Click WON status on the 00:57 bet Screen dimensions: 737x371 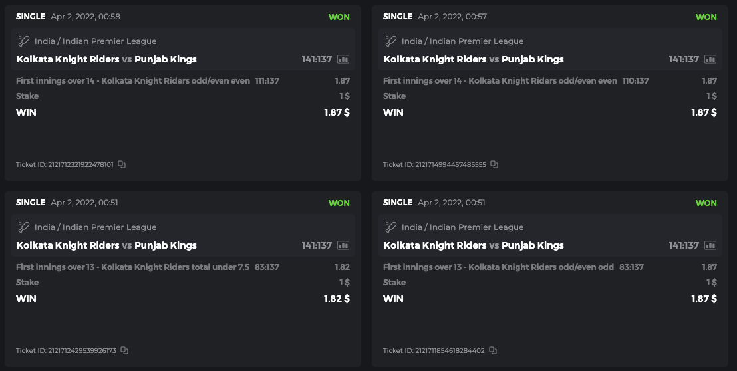(706, 17)
